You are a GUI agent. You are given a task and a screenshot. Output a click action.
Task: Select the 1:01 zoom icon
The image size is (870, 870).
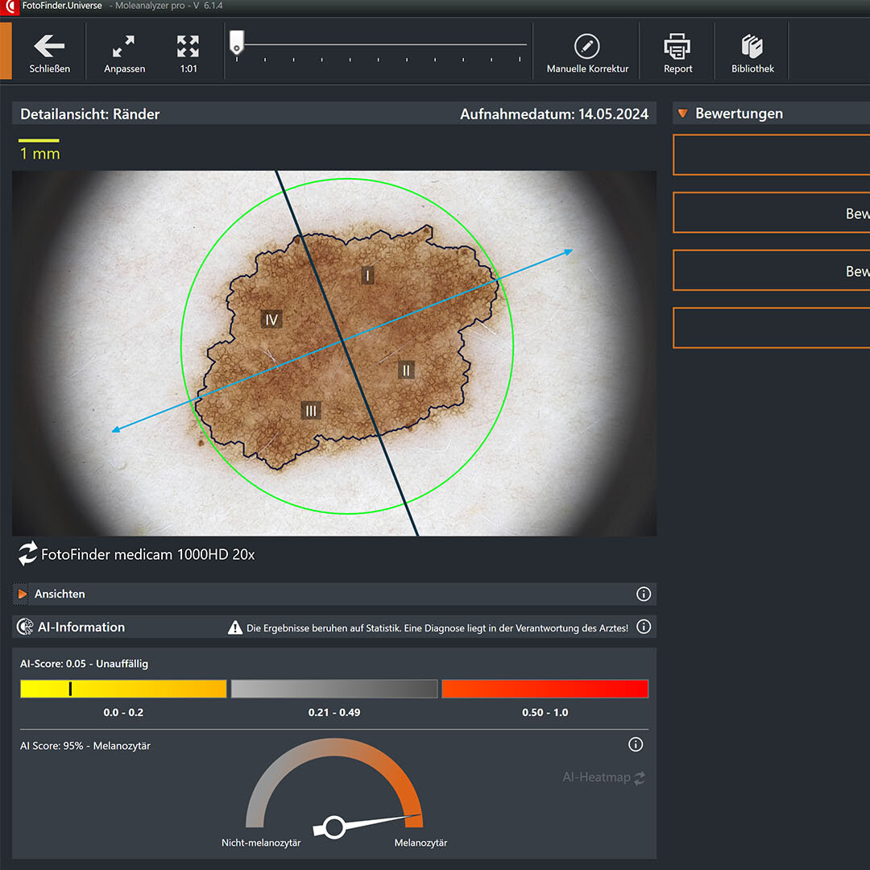tap(188, 47)
